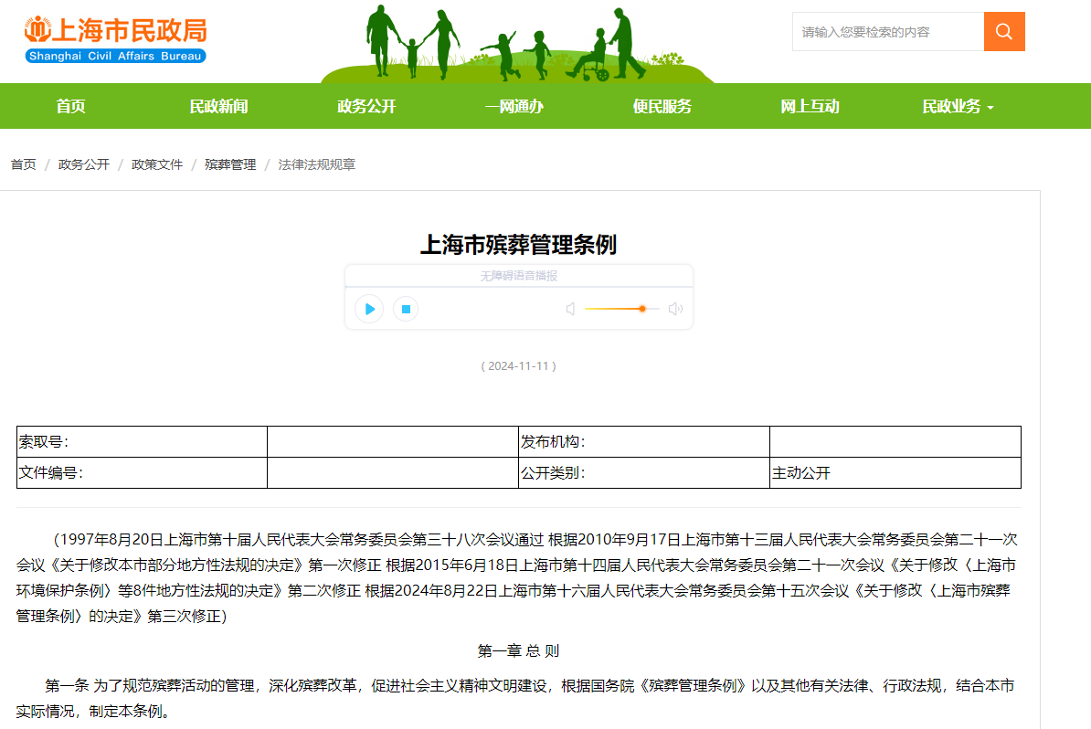Play the 无障碍语音播报 audio broadcast

point(368,309)
